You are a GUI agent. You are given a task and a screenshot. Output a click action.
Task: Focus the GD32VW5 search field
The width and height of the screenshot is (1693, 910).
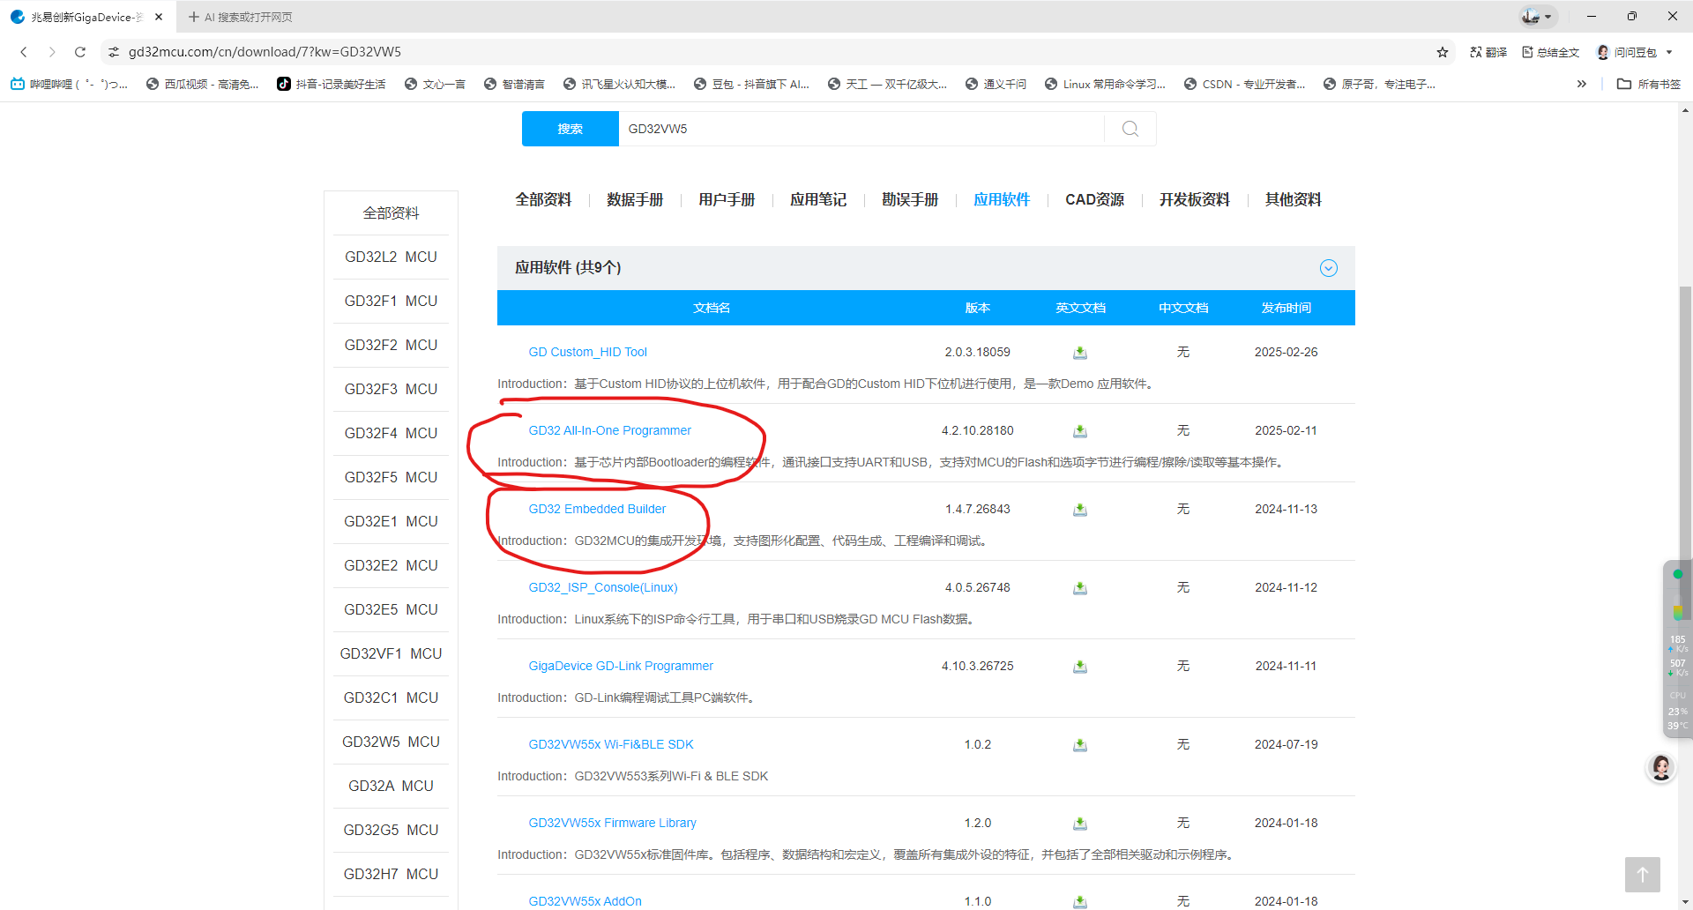click(861, 129)
